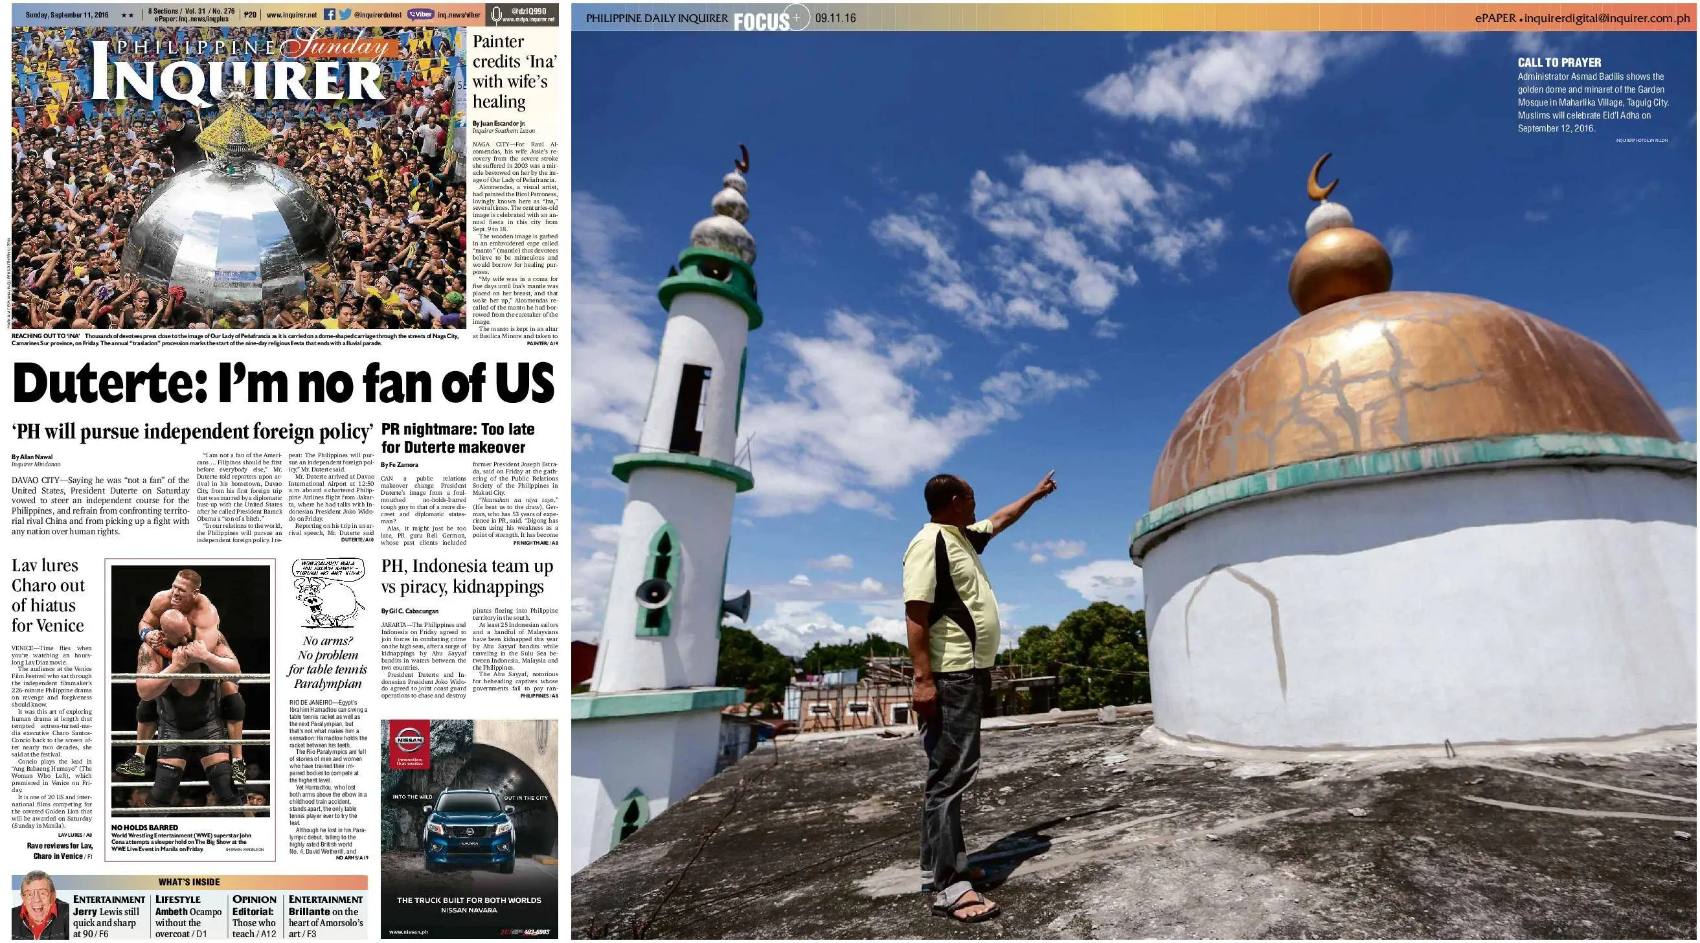Click the Jerry Lewis portrait thumbnail
1700x943 pixels.
click(x=40, y=905)
